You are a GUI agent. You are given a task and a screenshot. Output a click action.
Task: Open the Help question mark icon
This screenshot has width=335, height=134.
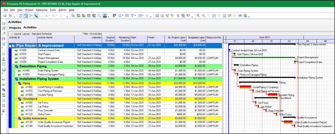pos(245,16)
